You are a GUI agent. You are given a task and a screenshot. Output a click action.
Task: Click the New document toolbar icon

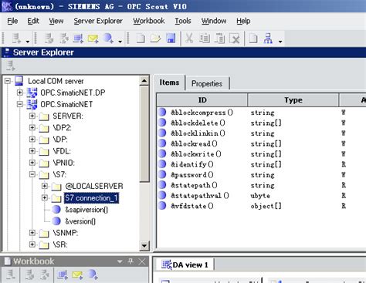[x=141, y=39]
